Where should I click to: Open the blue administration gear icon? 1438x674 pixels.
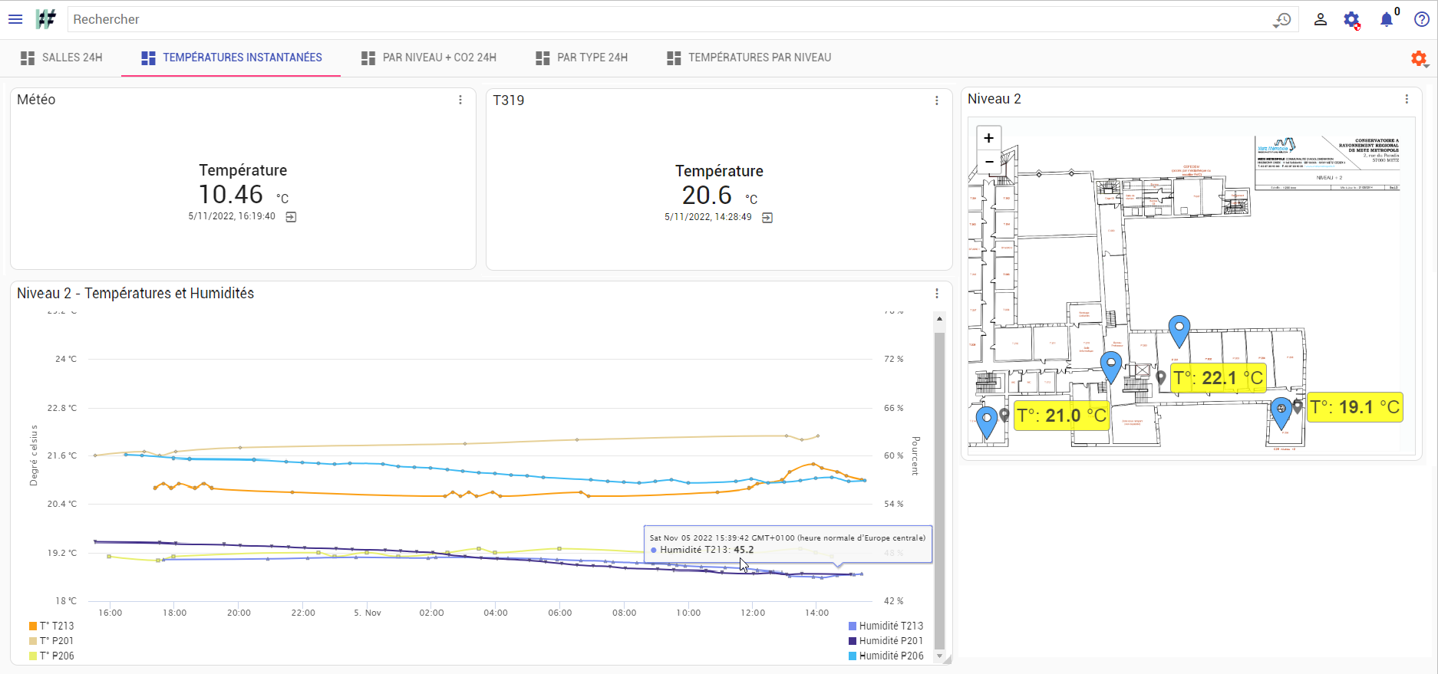pyautogui.click(x=1352, y=20)
